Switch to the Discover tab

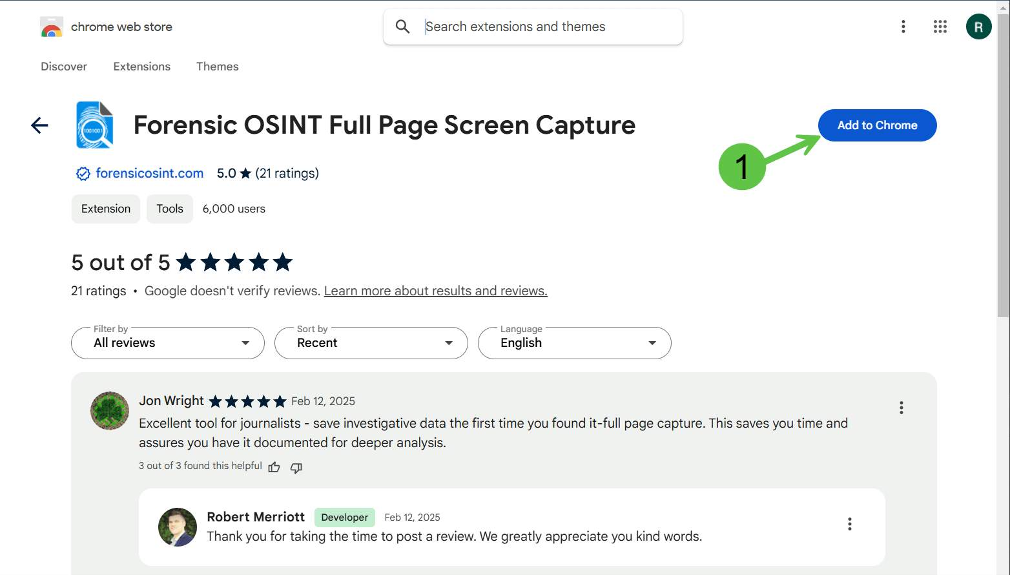[64, 67]
